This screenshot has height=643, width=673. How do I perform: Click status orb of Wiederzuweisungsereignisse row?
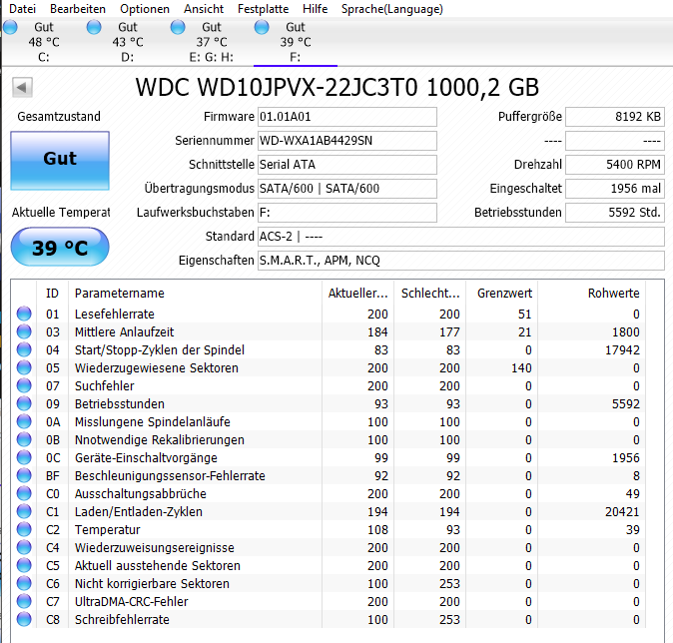tap(24, 548)
